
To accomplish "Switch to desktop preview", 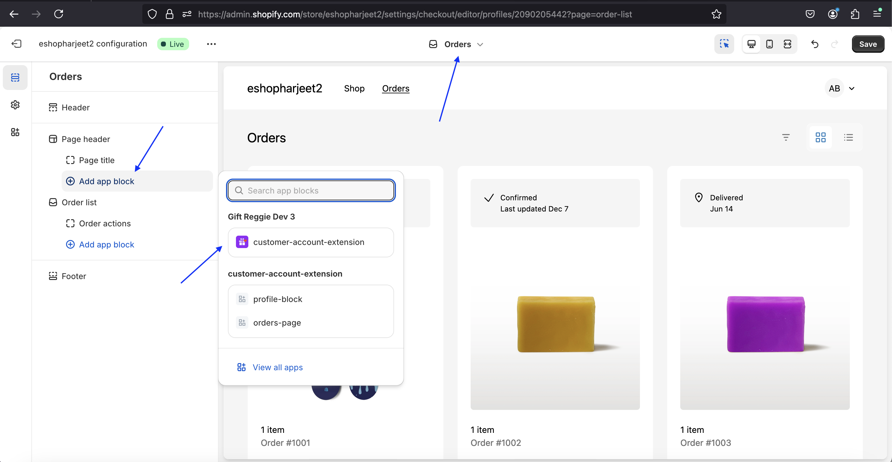I will pyautogui.click(x=752, y=44).
